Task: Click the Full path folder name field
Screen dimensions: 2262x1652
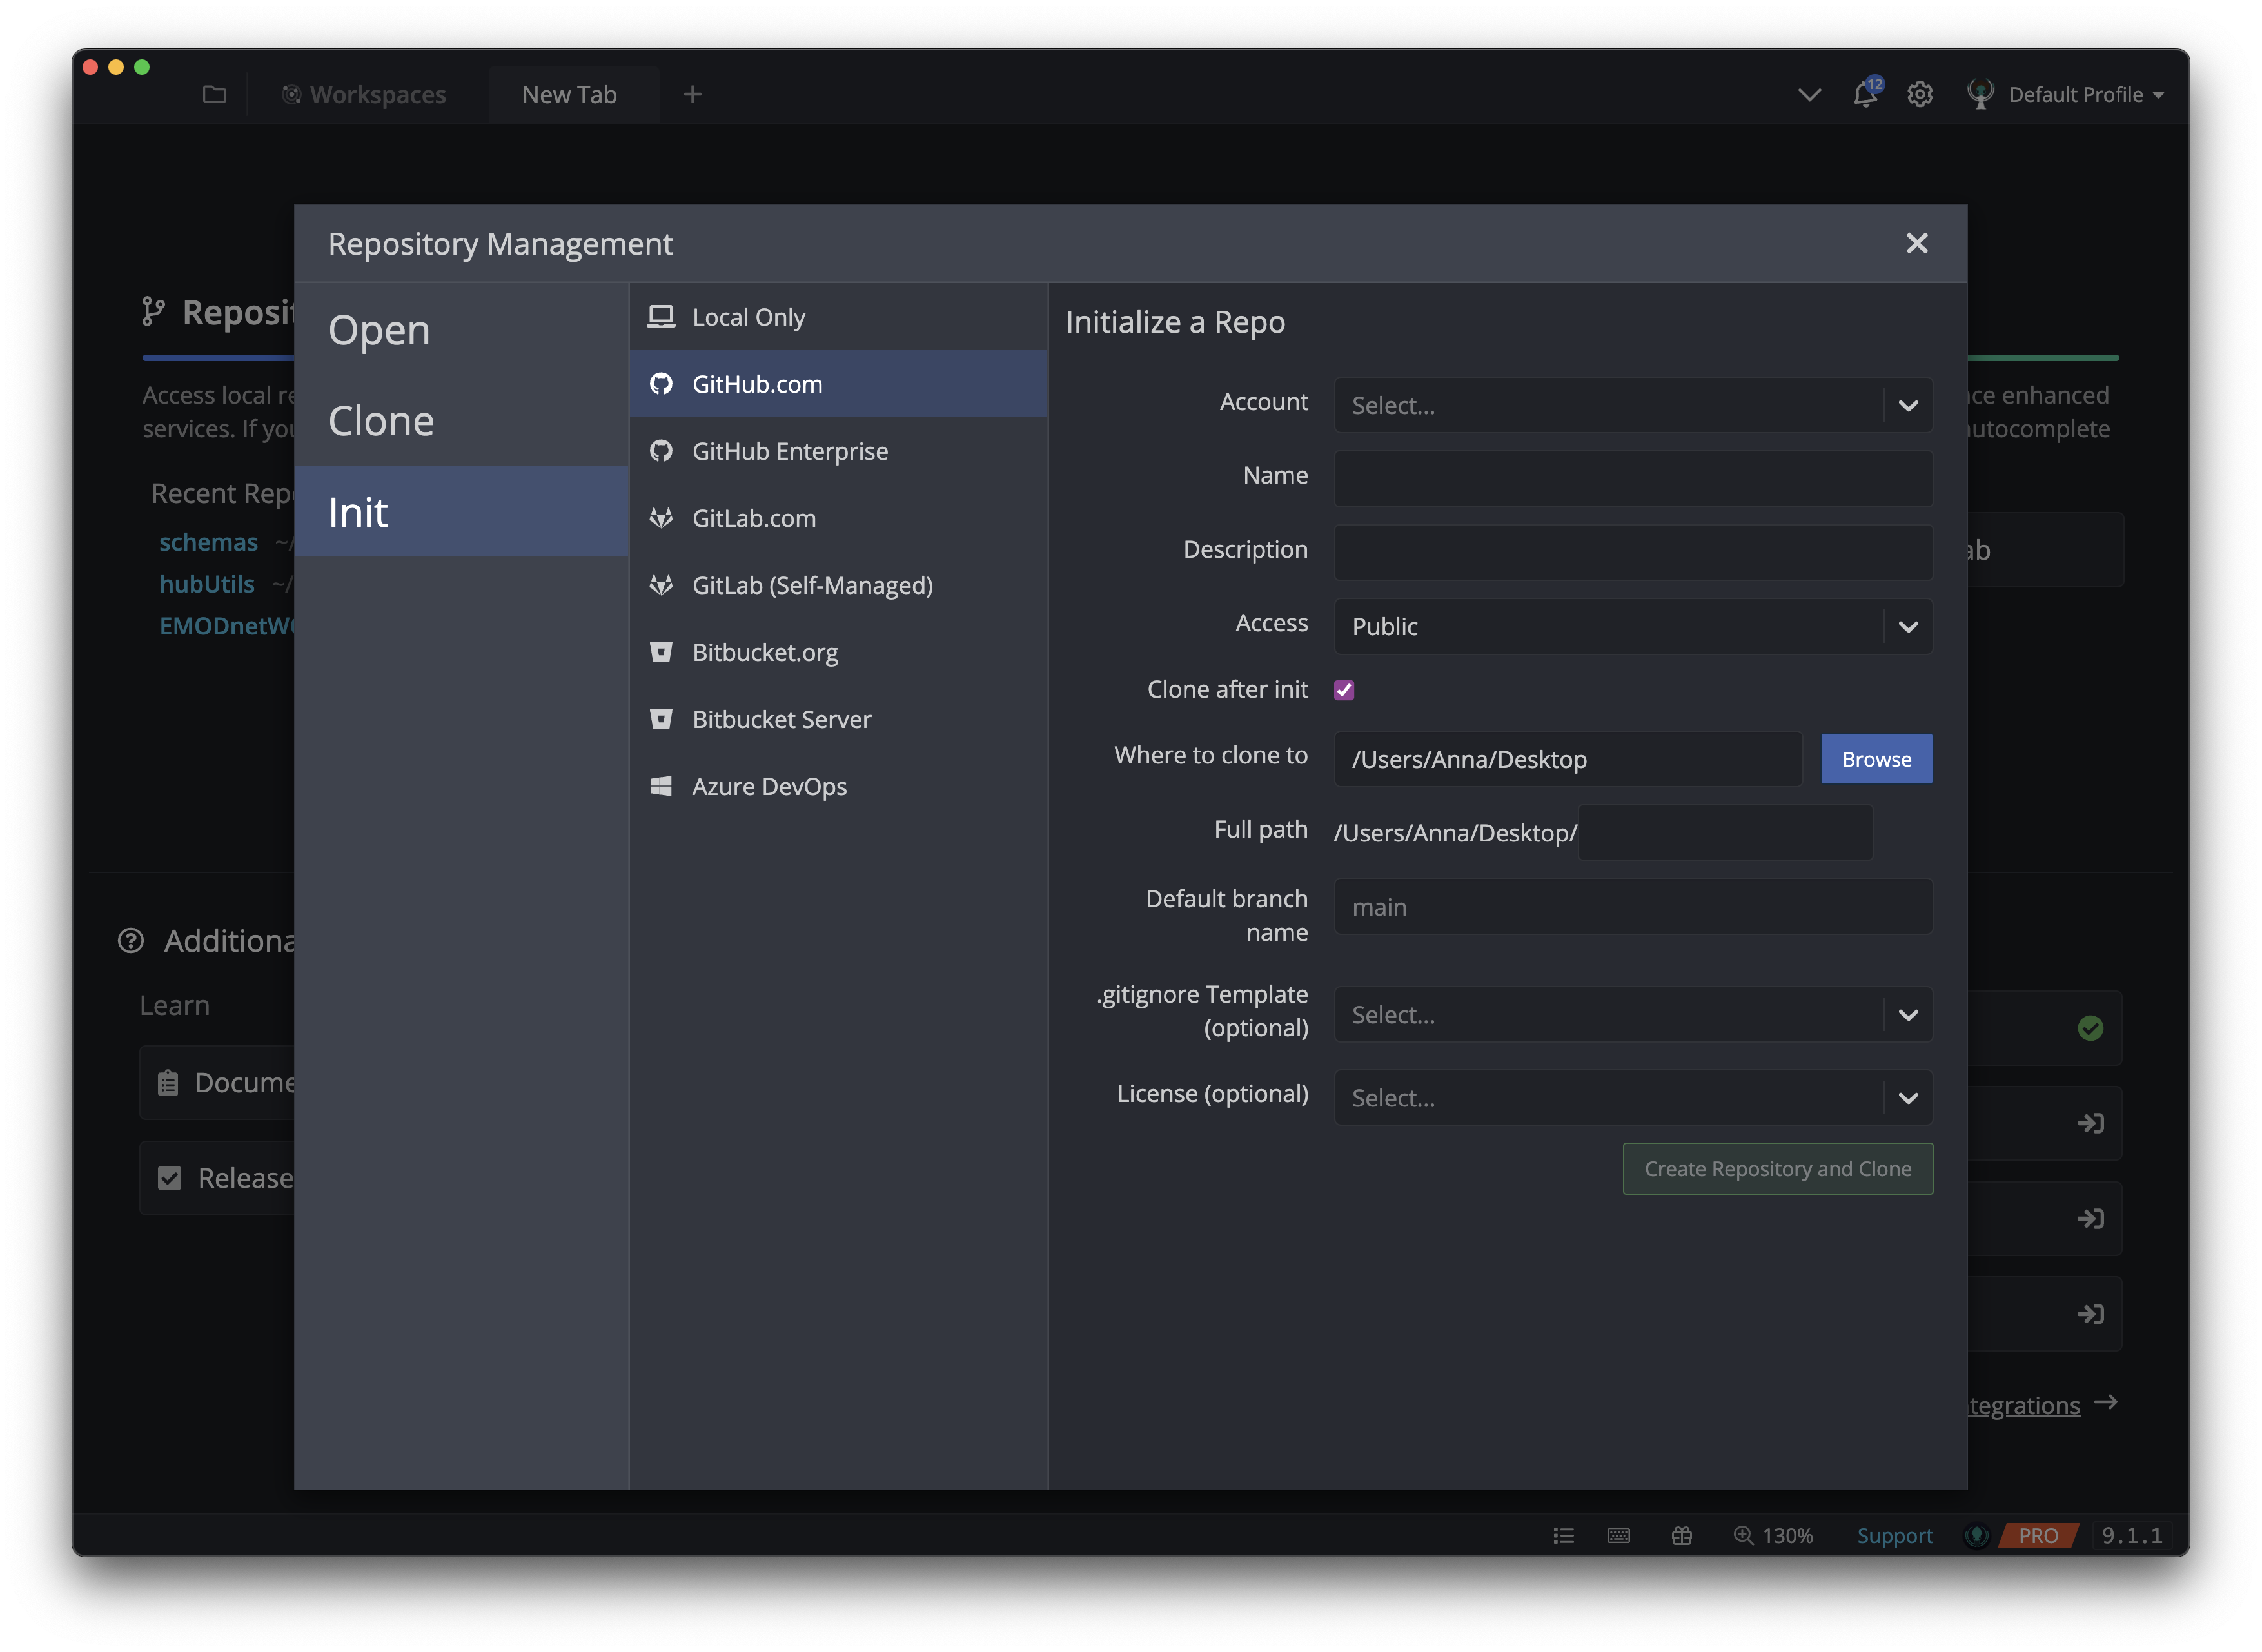Action: tap(1725, 832)
